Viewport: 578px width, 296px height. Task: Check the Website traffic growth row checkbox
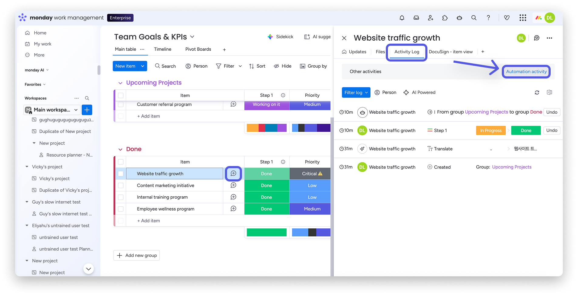121,174
